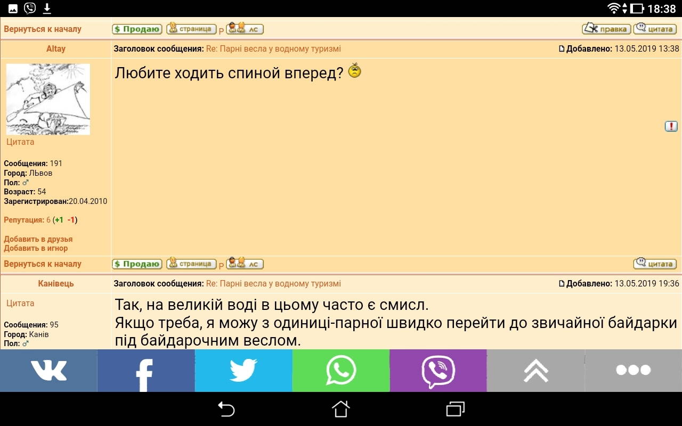
Task: Tap the Twitter share icon
Action: pyautogui.click(x=243, y=371)
